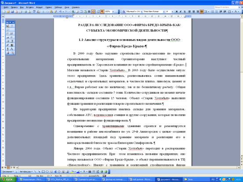The image size is (243, 182).
Task: Toggle show paragraph marks button
Action: point(102,11)
